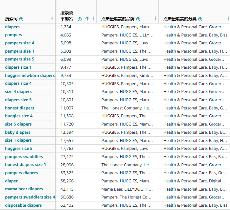Select rank value 42,115
Image resolution: width=230 pixels, height=210 pixels.
67,189
